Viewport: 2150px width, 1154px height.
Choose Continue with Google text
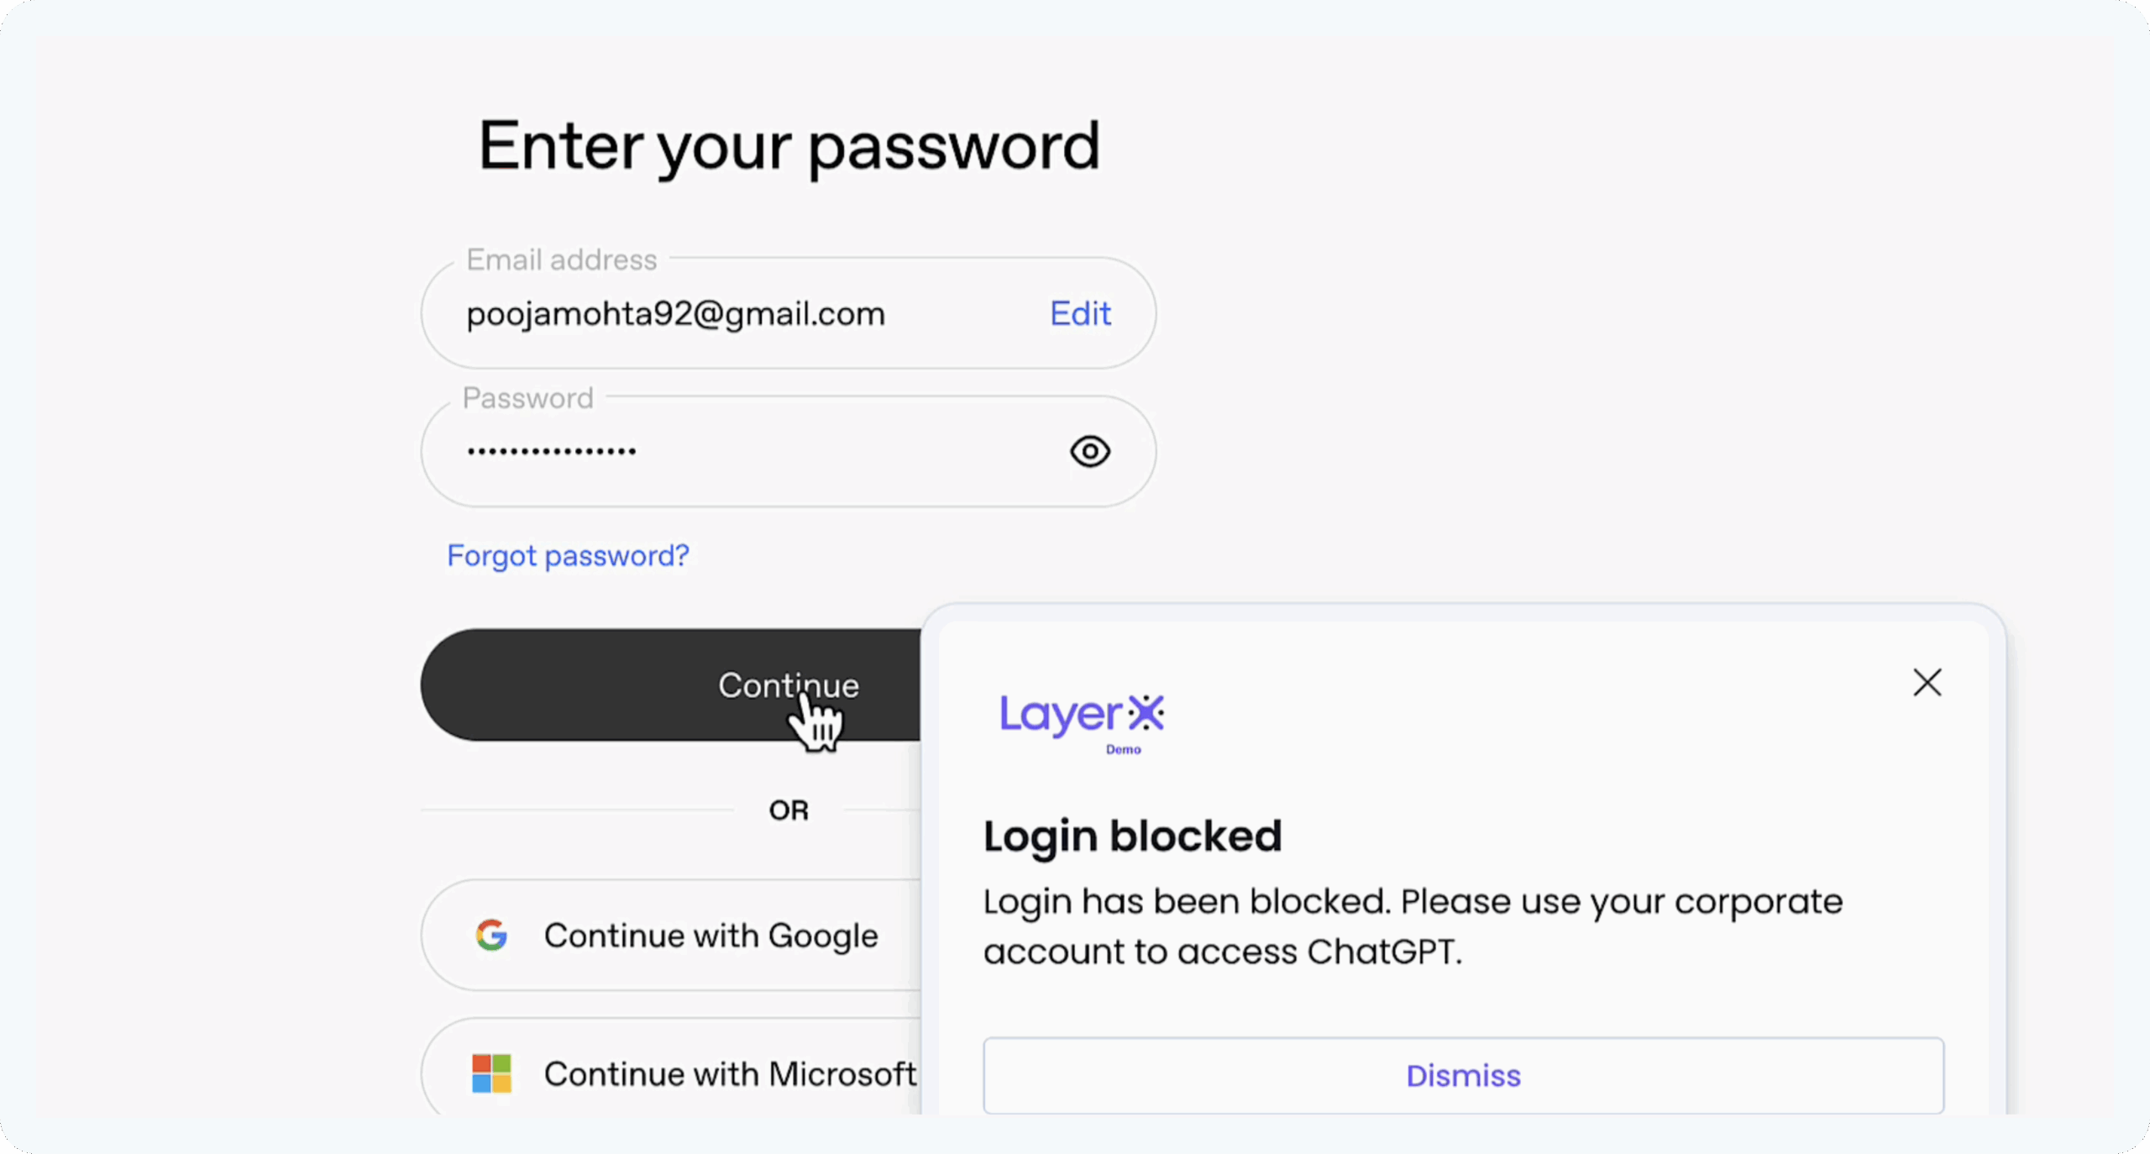[711, 936]
